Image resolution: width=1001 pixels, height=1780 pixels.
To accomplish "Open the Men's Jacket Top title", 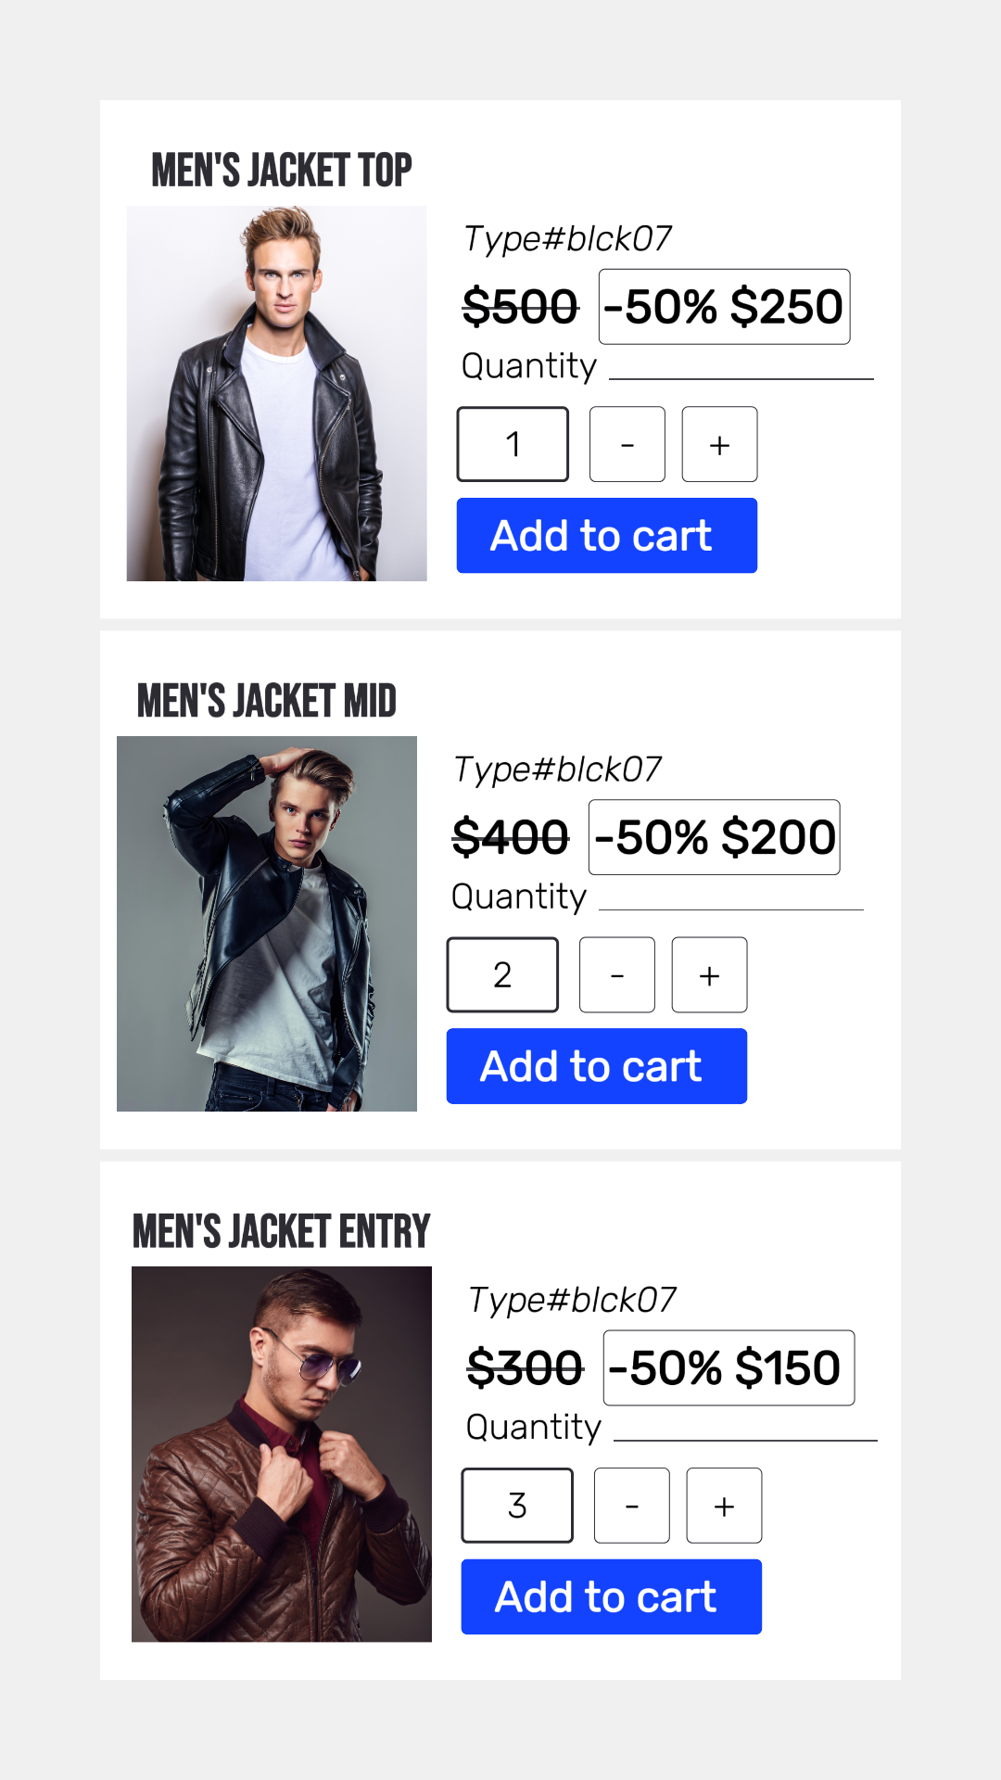I will 282,171.
